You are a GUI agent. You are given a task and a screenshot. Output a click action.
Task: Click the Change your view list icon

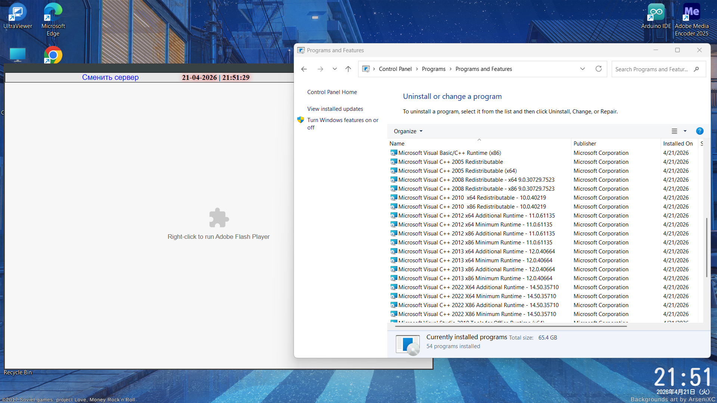point(674,131)
